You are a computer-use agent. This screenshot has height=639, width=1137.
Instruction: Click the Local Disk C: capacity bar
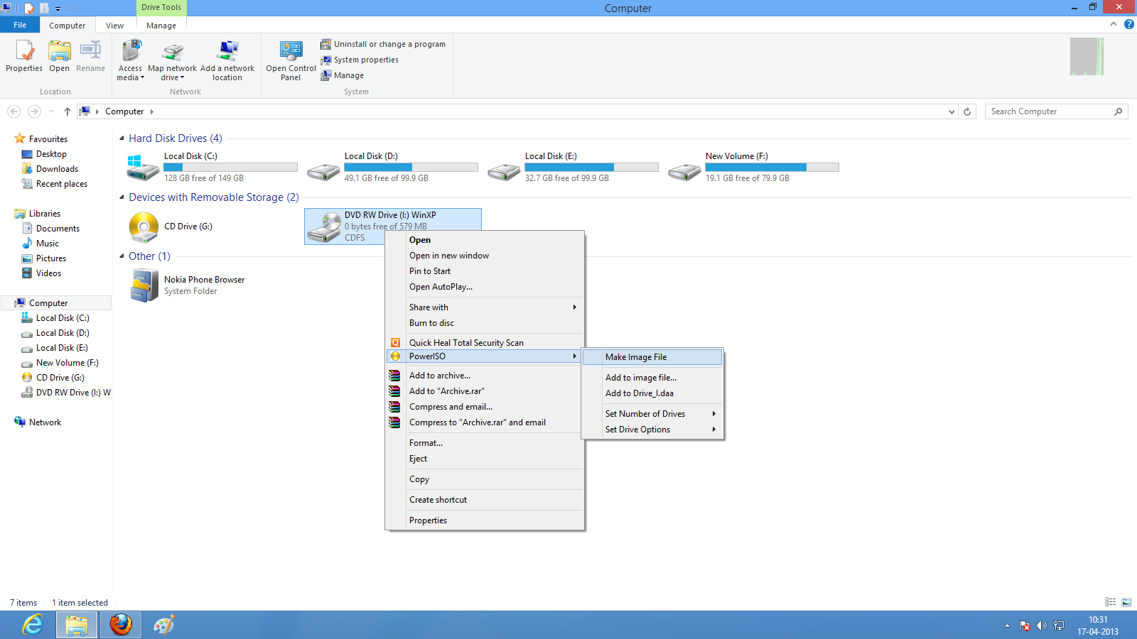(x=230, y=167)
